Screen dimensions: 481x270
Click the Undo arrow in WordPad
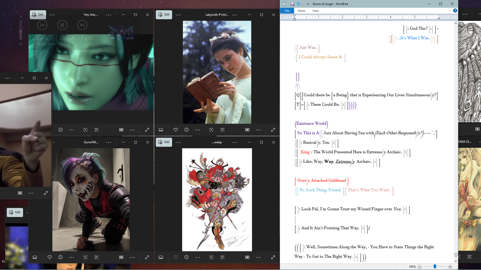pyautogui.click(x=298, y=4)
